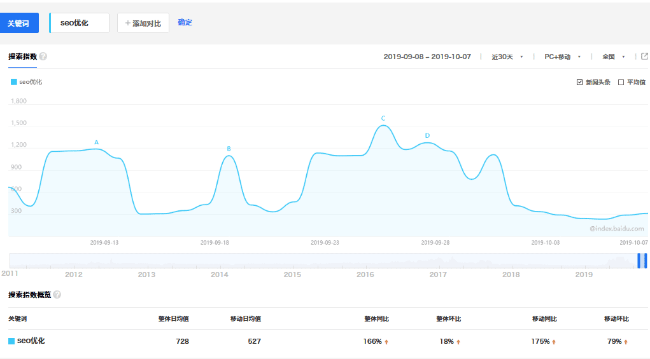Click news marker C at the peak

tap(383, 119)
